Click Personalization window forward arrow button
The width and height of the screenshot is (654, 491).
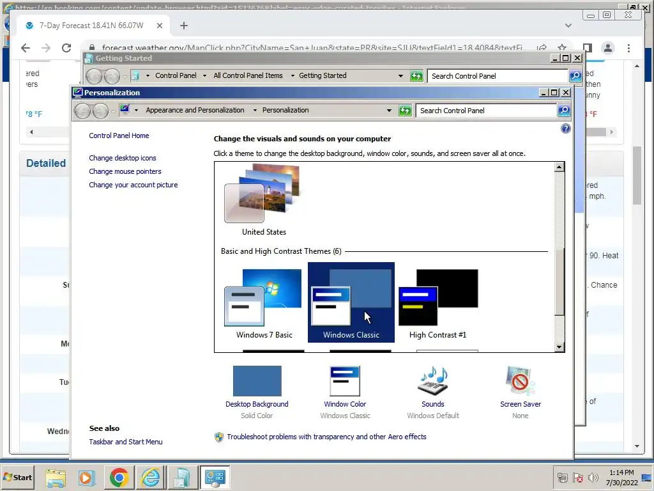click(x=100, y=111)
